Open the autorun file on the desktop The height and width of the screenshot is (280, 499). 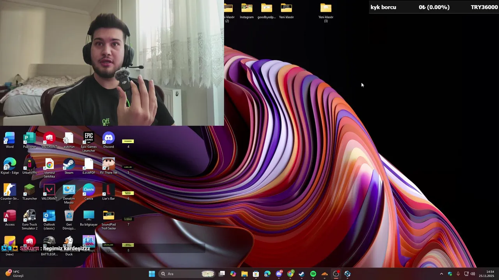coord(69,140)
